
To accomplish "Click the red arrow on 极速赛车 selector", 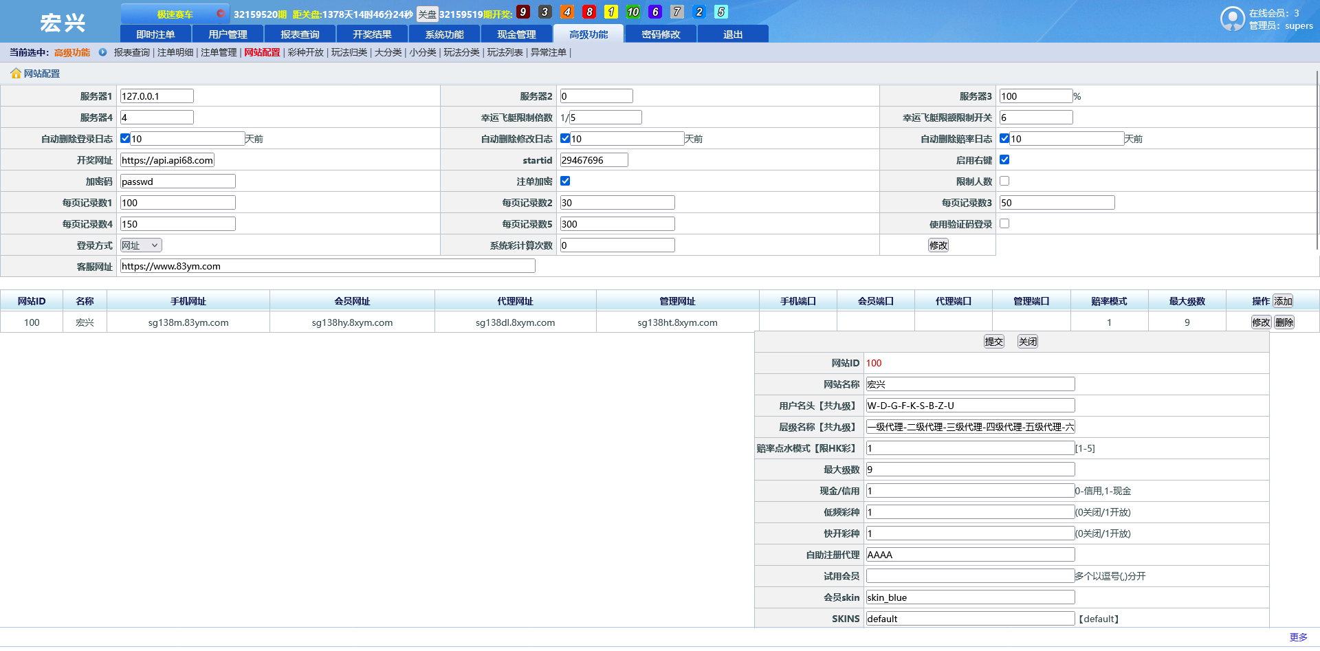I will [220, 13].
